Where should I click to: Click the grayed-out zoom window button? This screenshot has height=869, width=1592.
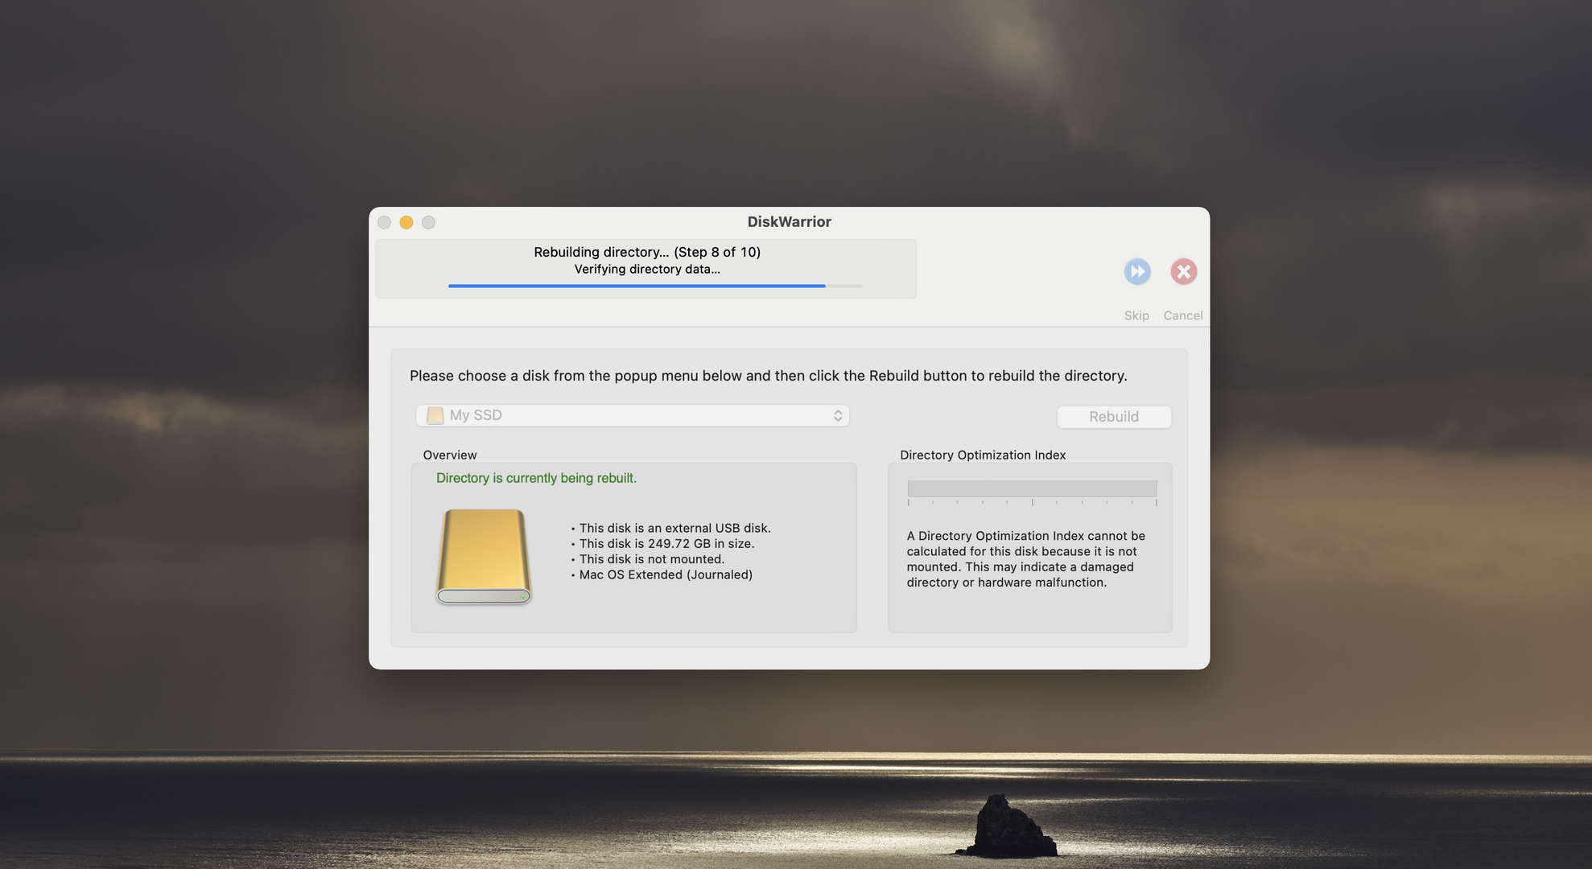pyautogui.click(x=429, y=222)
